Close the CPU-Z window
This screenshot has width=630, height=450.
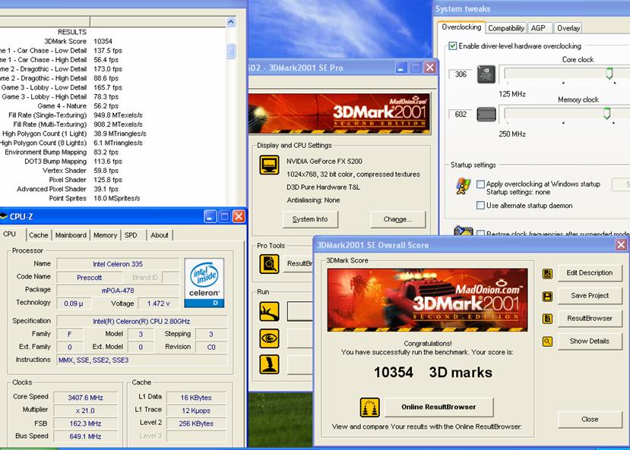tap(239, 216)
